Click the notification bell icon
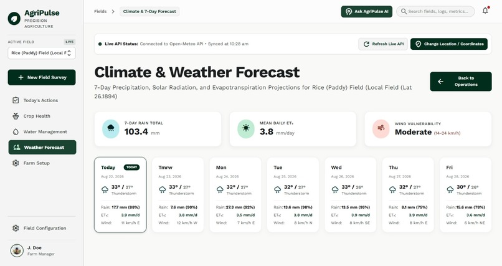Viewport: 502px width, 266px height. pyautogui.click(x=485, y=11)
